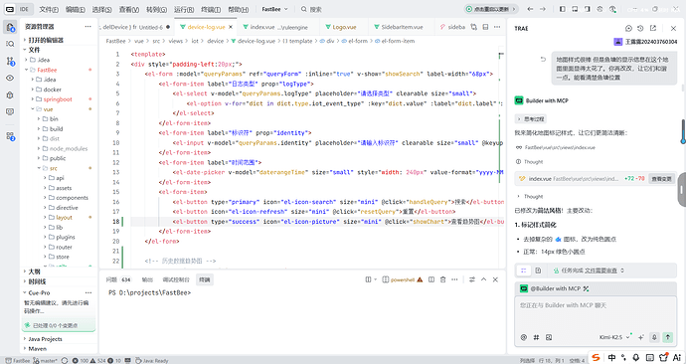Send the chat message with arrow button

(x=668, y=337)
